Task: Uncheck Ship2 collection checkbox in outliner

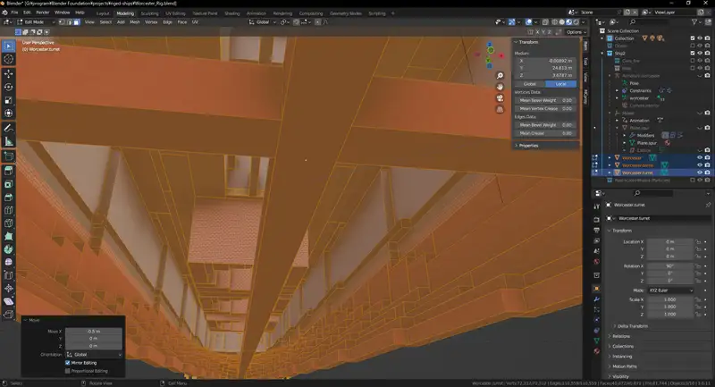Action: pos(692,54)
